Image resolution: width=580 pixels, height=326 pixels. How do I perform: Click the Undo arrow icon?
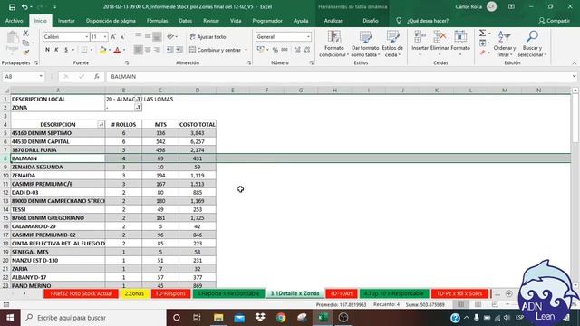(24, 6)
